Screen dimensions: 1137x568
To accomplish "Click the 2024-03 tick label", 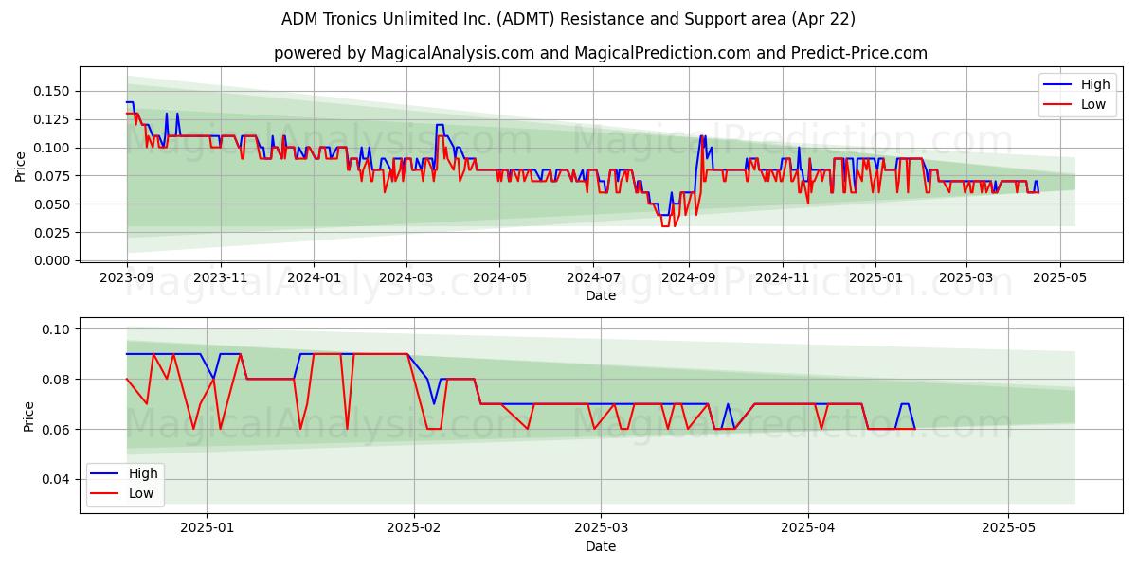I will tap(406, 278).
